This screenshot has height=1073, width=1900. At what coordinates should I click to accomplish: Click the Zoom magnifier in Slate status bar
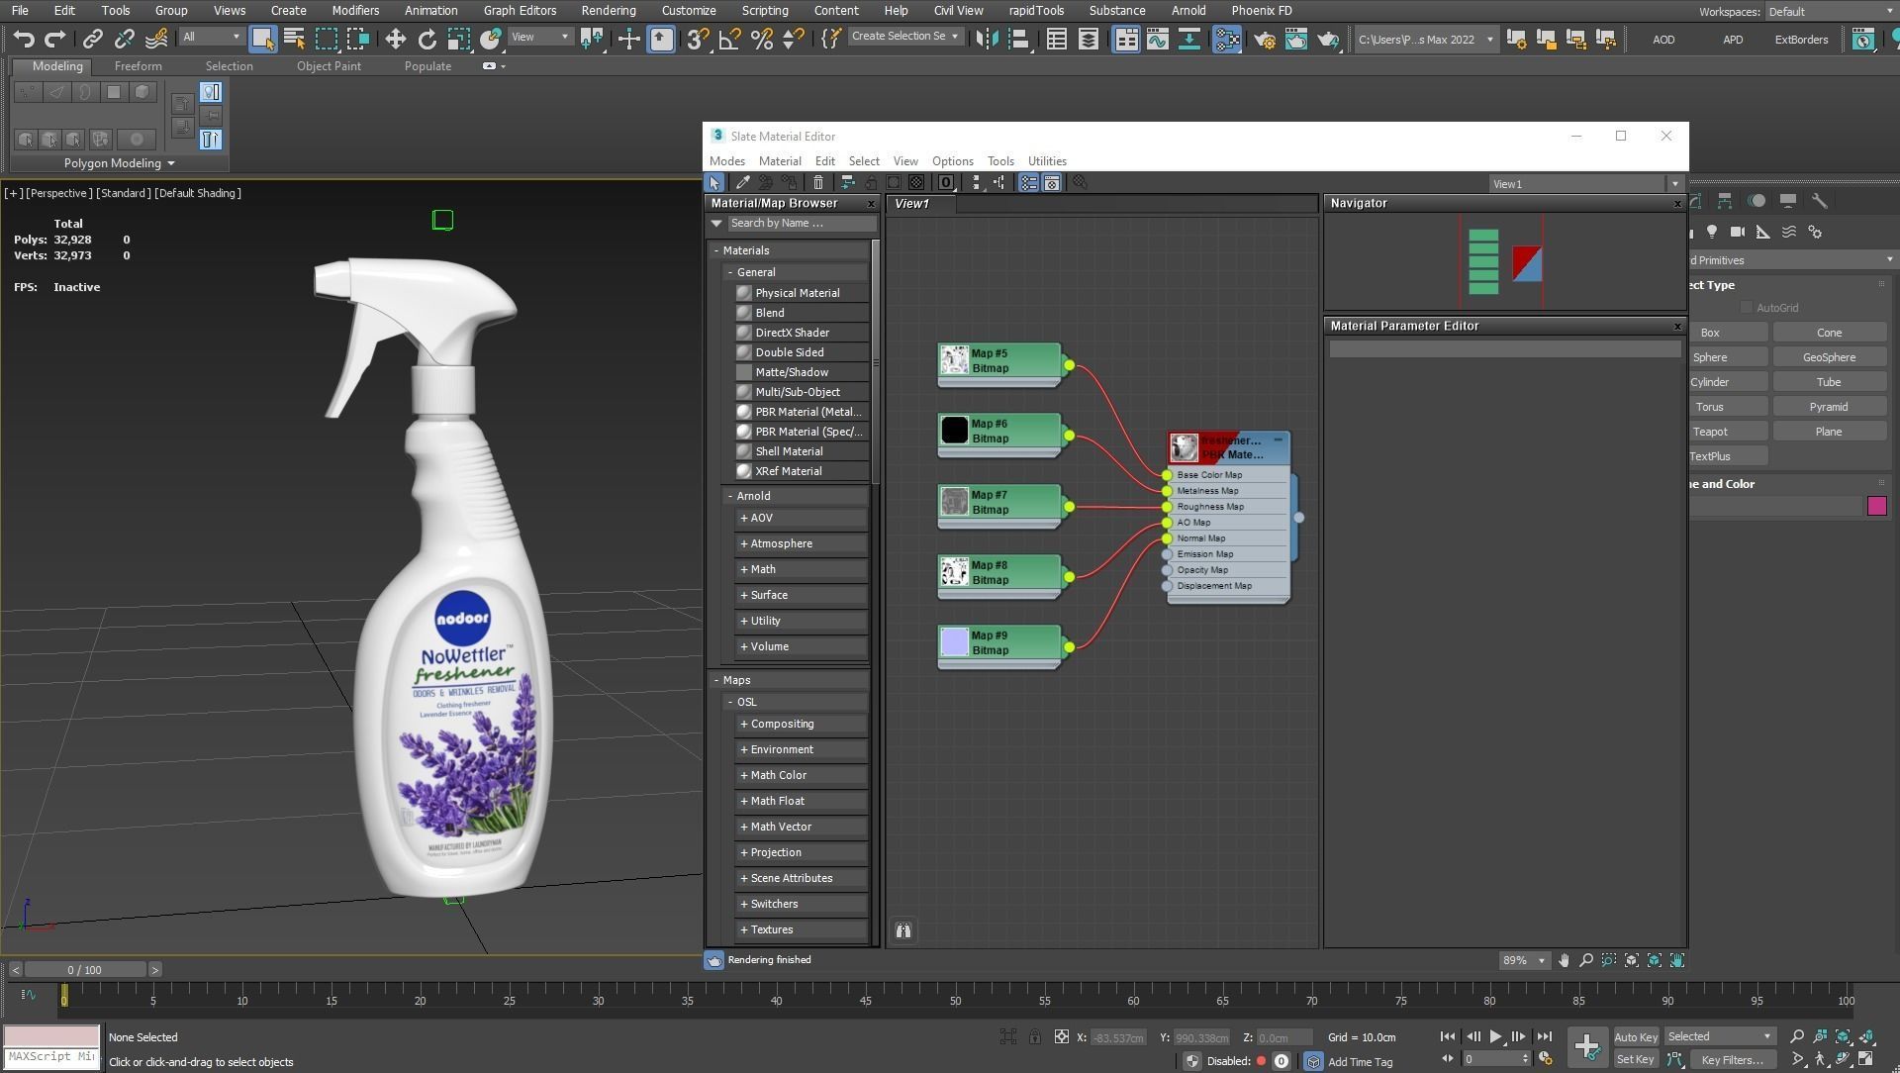[x=1586, y=960]
